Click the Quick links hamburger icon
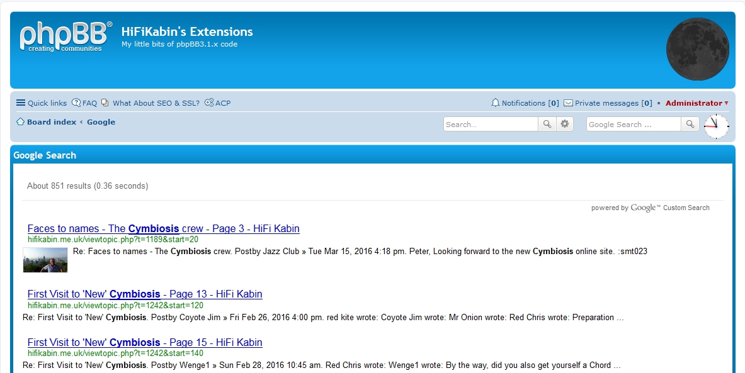 20,103
